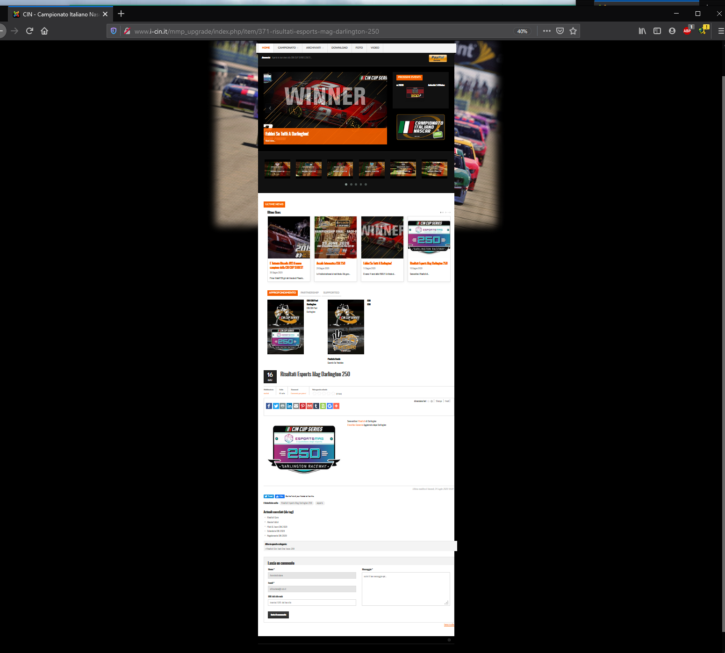Click the gray email share icon

pyautogui.click(x=296, y=406)
